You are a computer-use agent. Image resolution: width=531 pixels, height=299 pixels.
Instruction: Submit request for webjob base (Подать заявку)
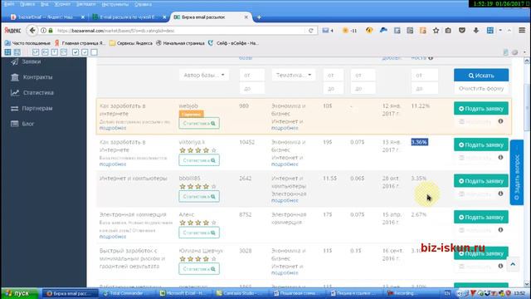(481, 109)
